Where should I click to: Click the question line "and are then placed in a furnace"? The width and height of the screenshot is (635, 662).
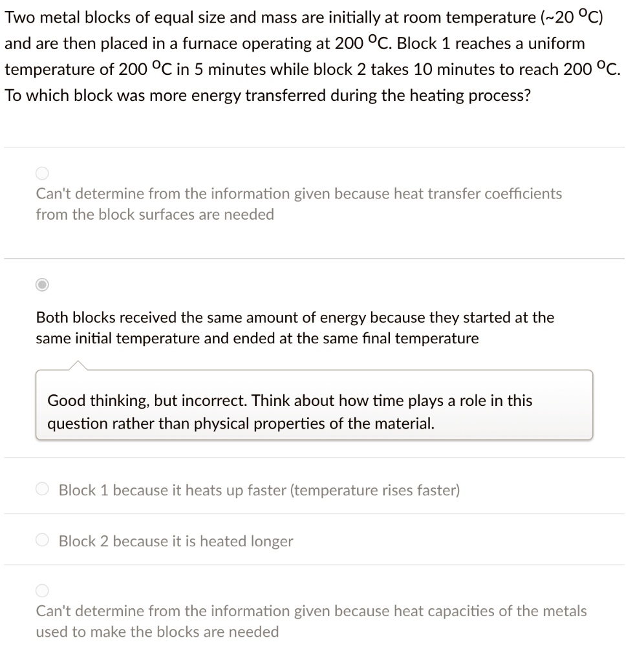(294, 43)
